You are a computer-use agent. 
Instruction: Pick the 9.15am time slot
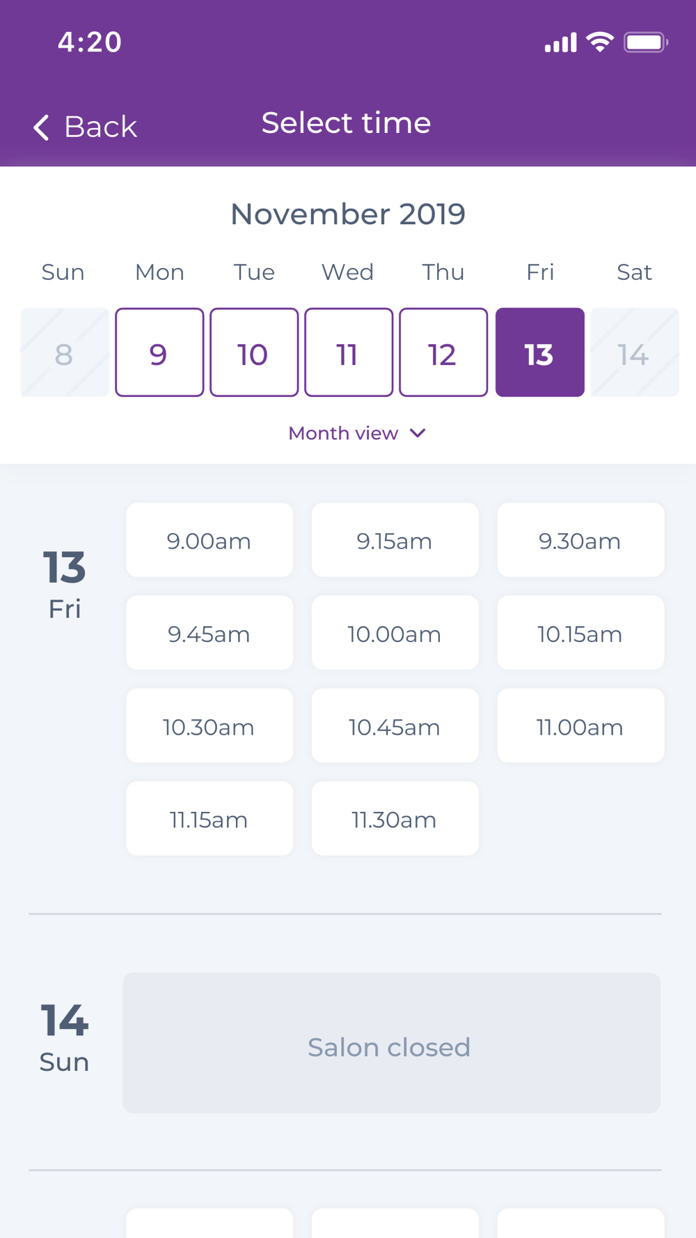(395, 540)
